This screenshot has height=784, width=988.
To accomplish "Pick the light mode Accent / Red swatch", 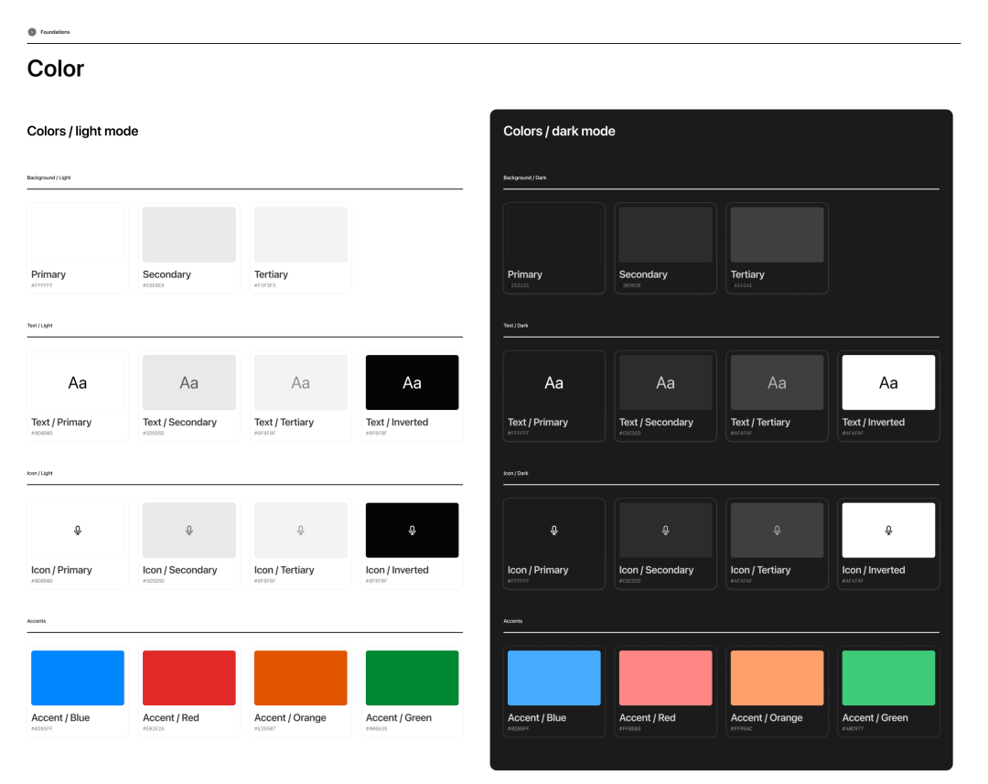I will pyautogui.click(x=189, y=678).
